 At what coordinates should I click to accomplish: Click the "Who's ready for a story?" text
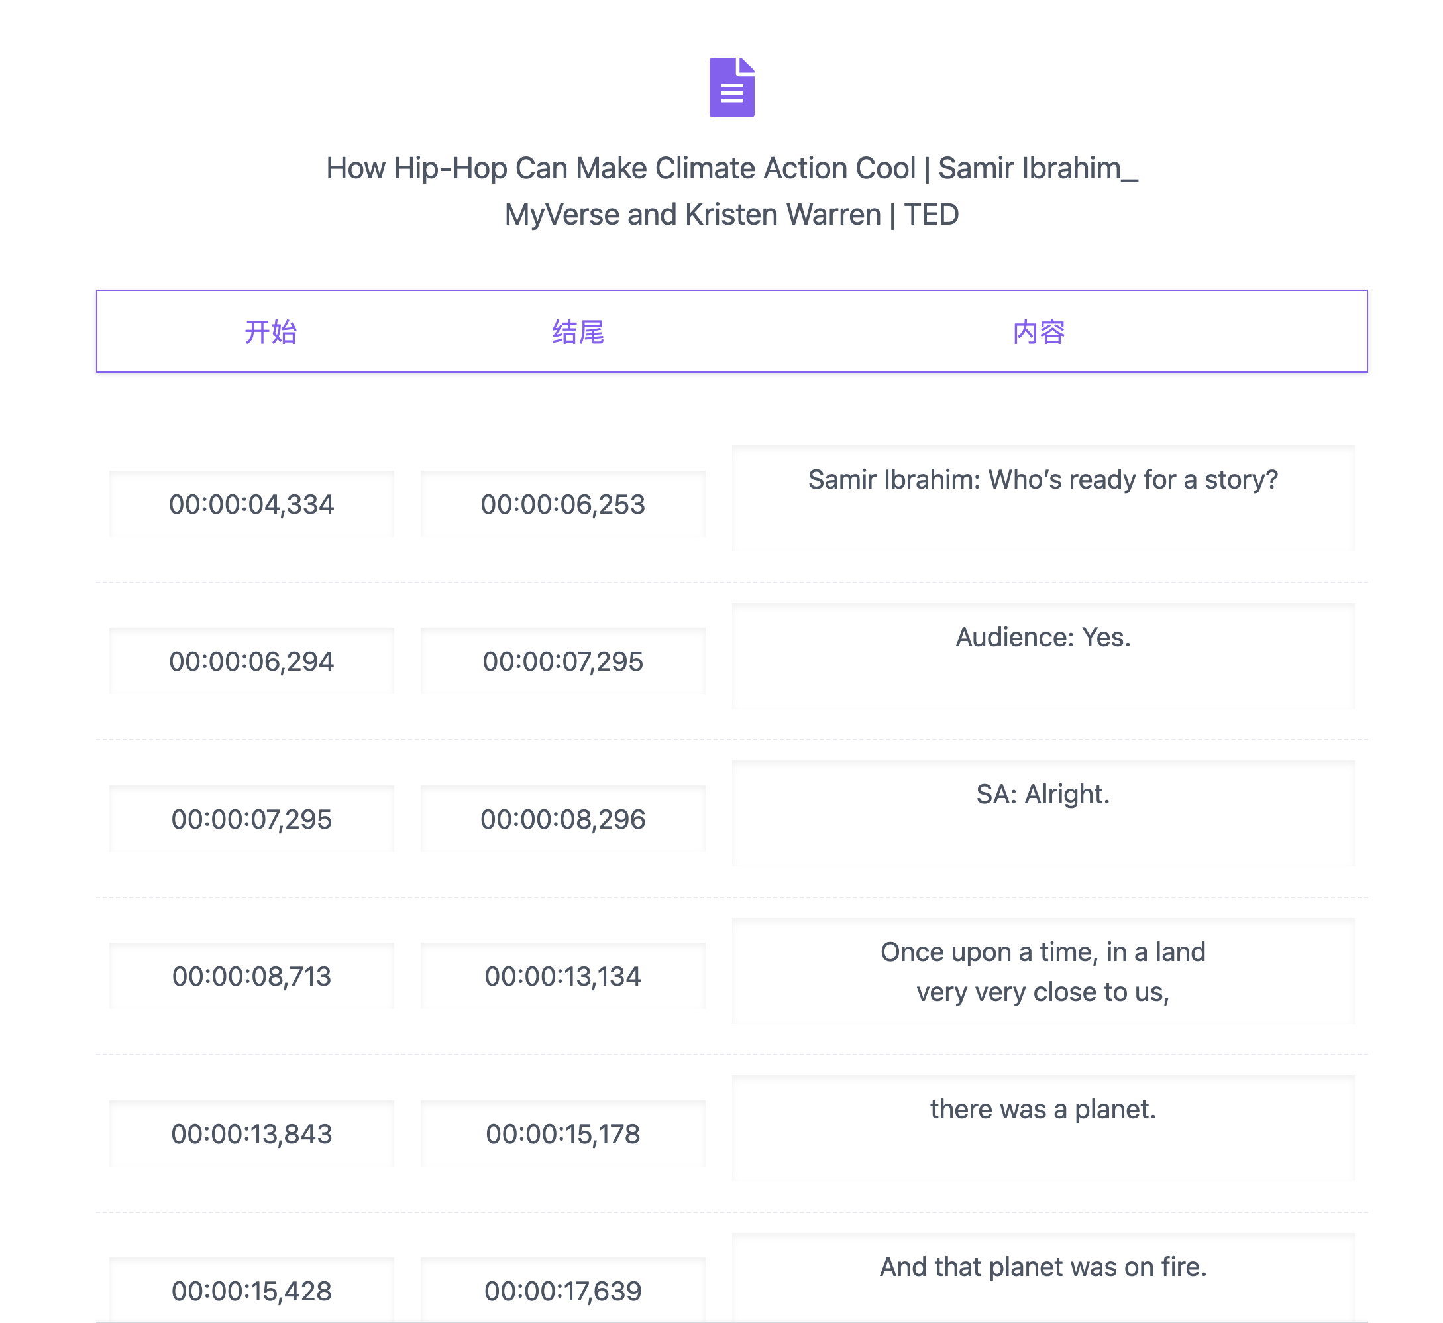pos(1042,480)
